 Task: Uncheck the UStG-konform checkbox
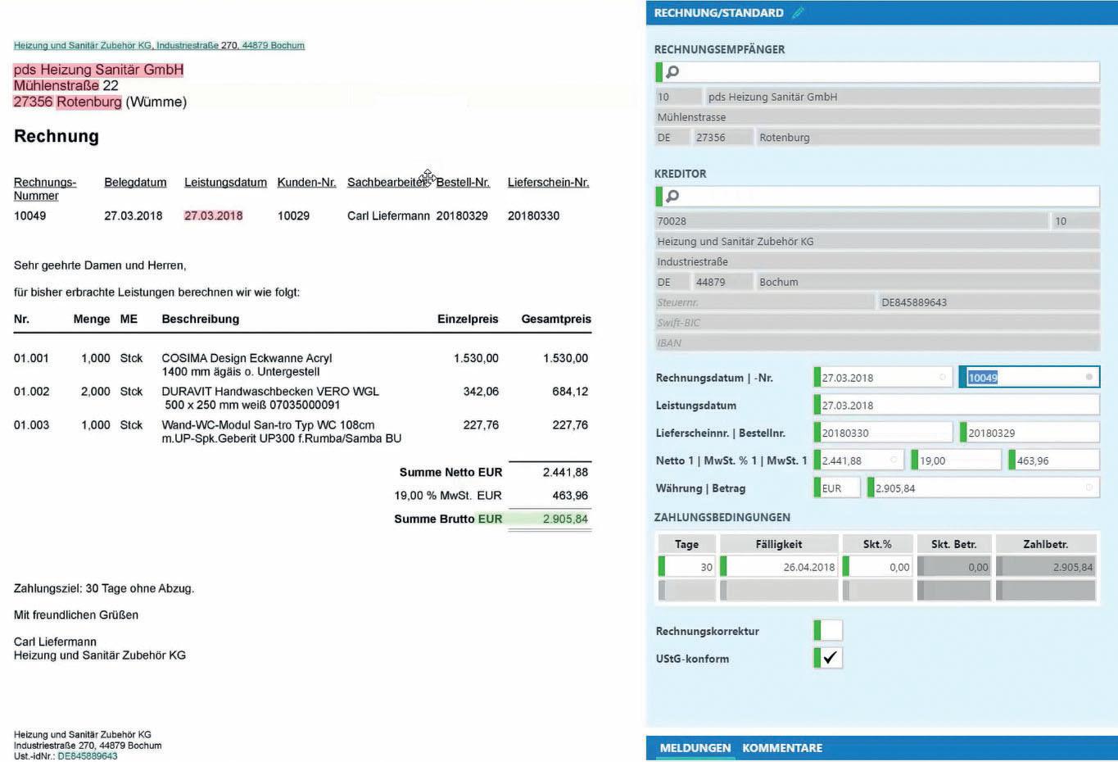pos(829,658)
